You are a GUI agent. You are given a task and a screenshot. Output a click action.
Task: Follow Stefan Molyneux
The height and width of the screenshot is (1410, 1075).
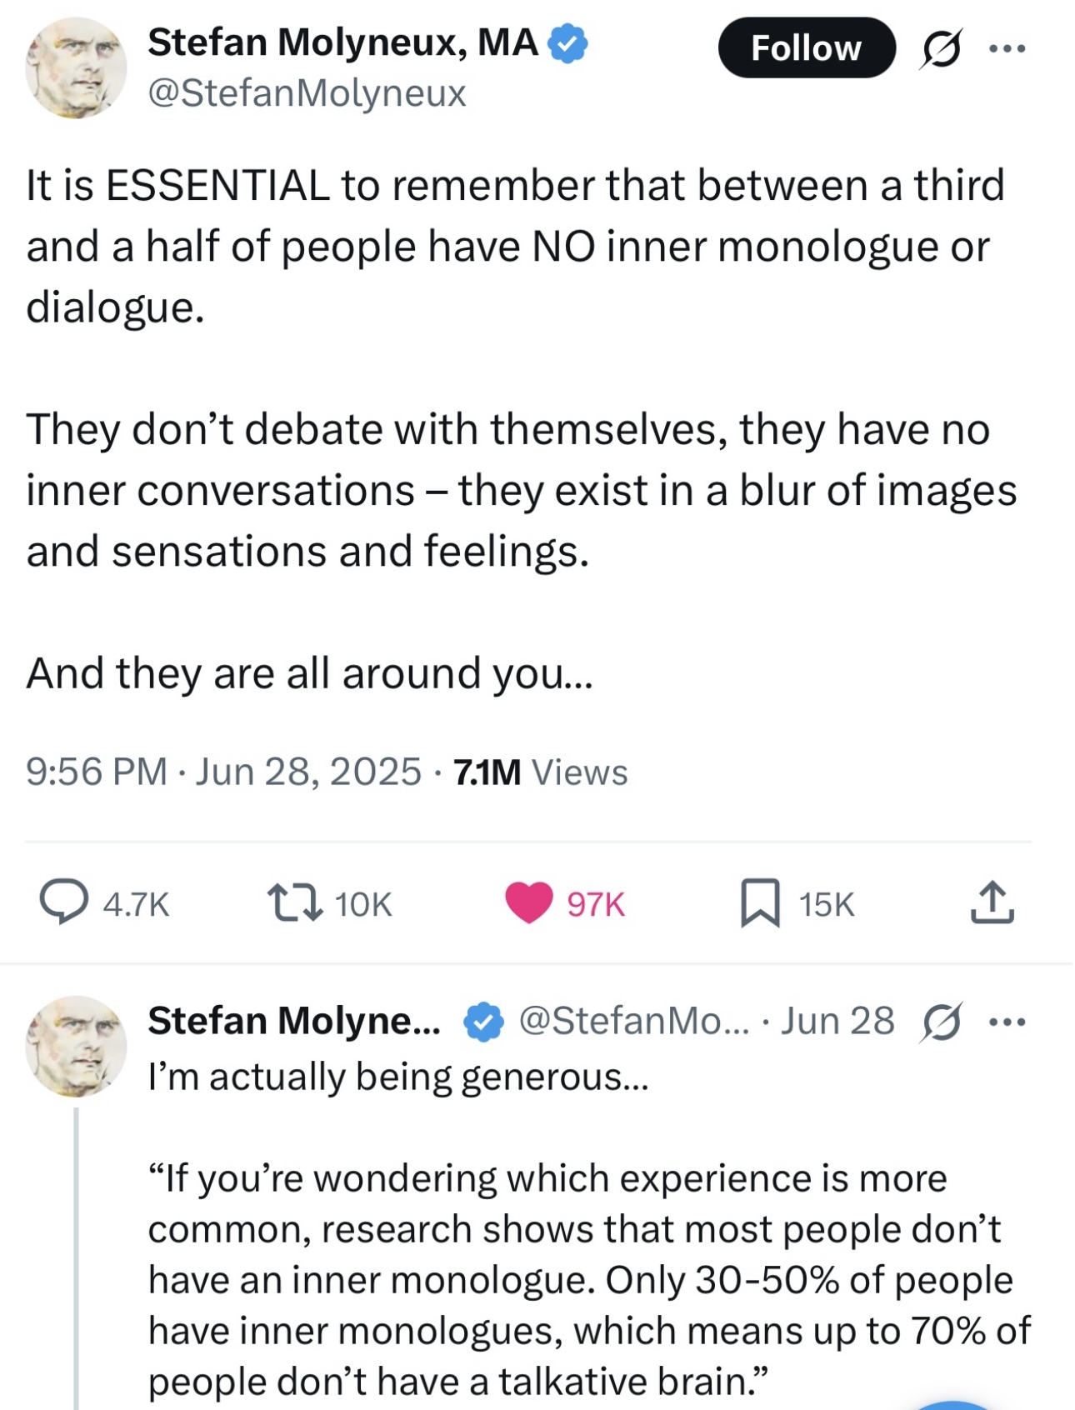[x=807, y=48]
